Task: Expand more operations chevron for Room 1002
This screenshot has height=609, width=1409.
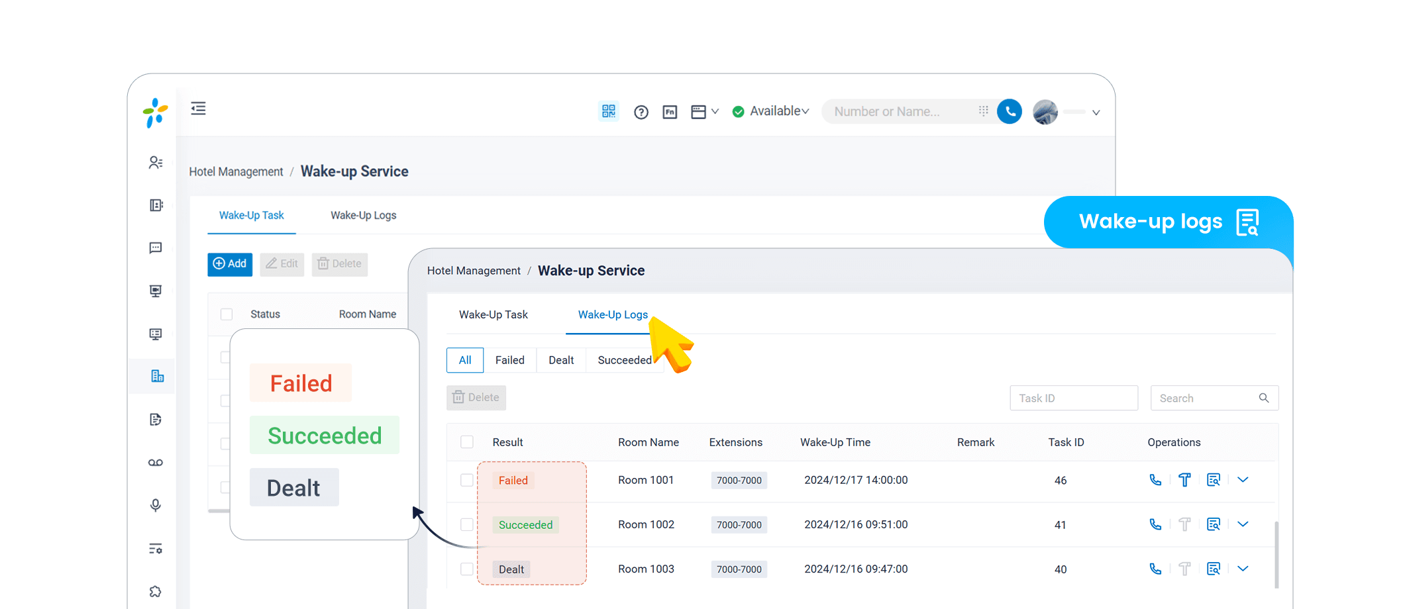Action: point(1243,524)
